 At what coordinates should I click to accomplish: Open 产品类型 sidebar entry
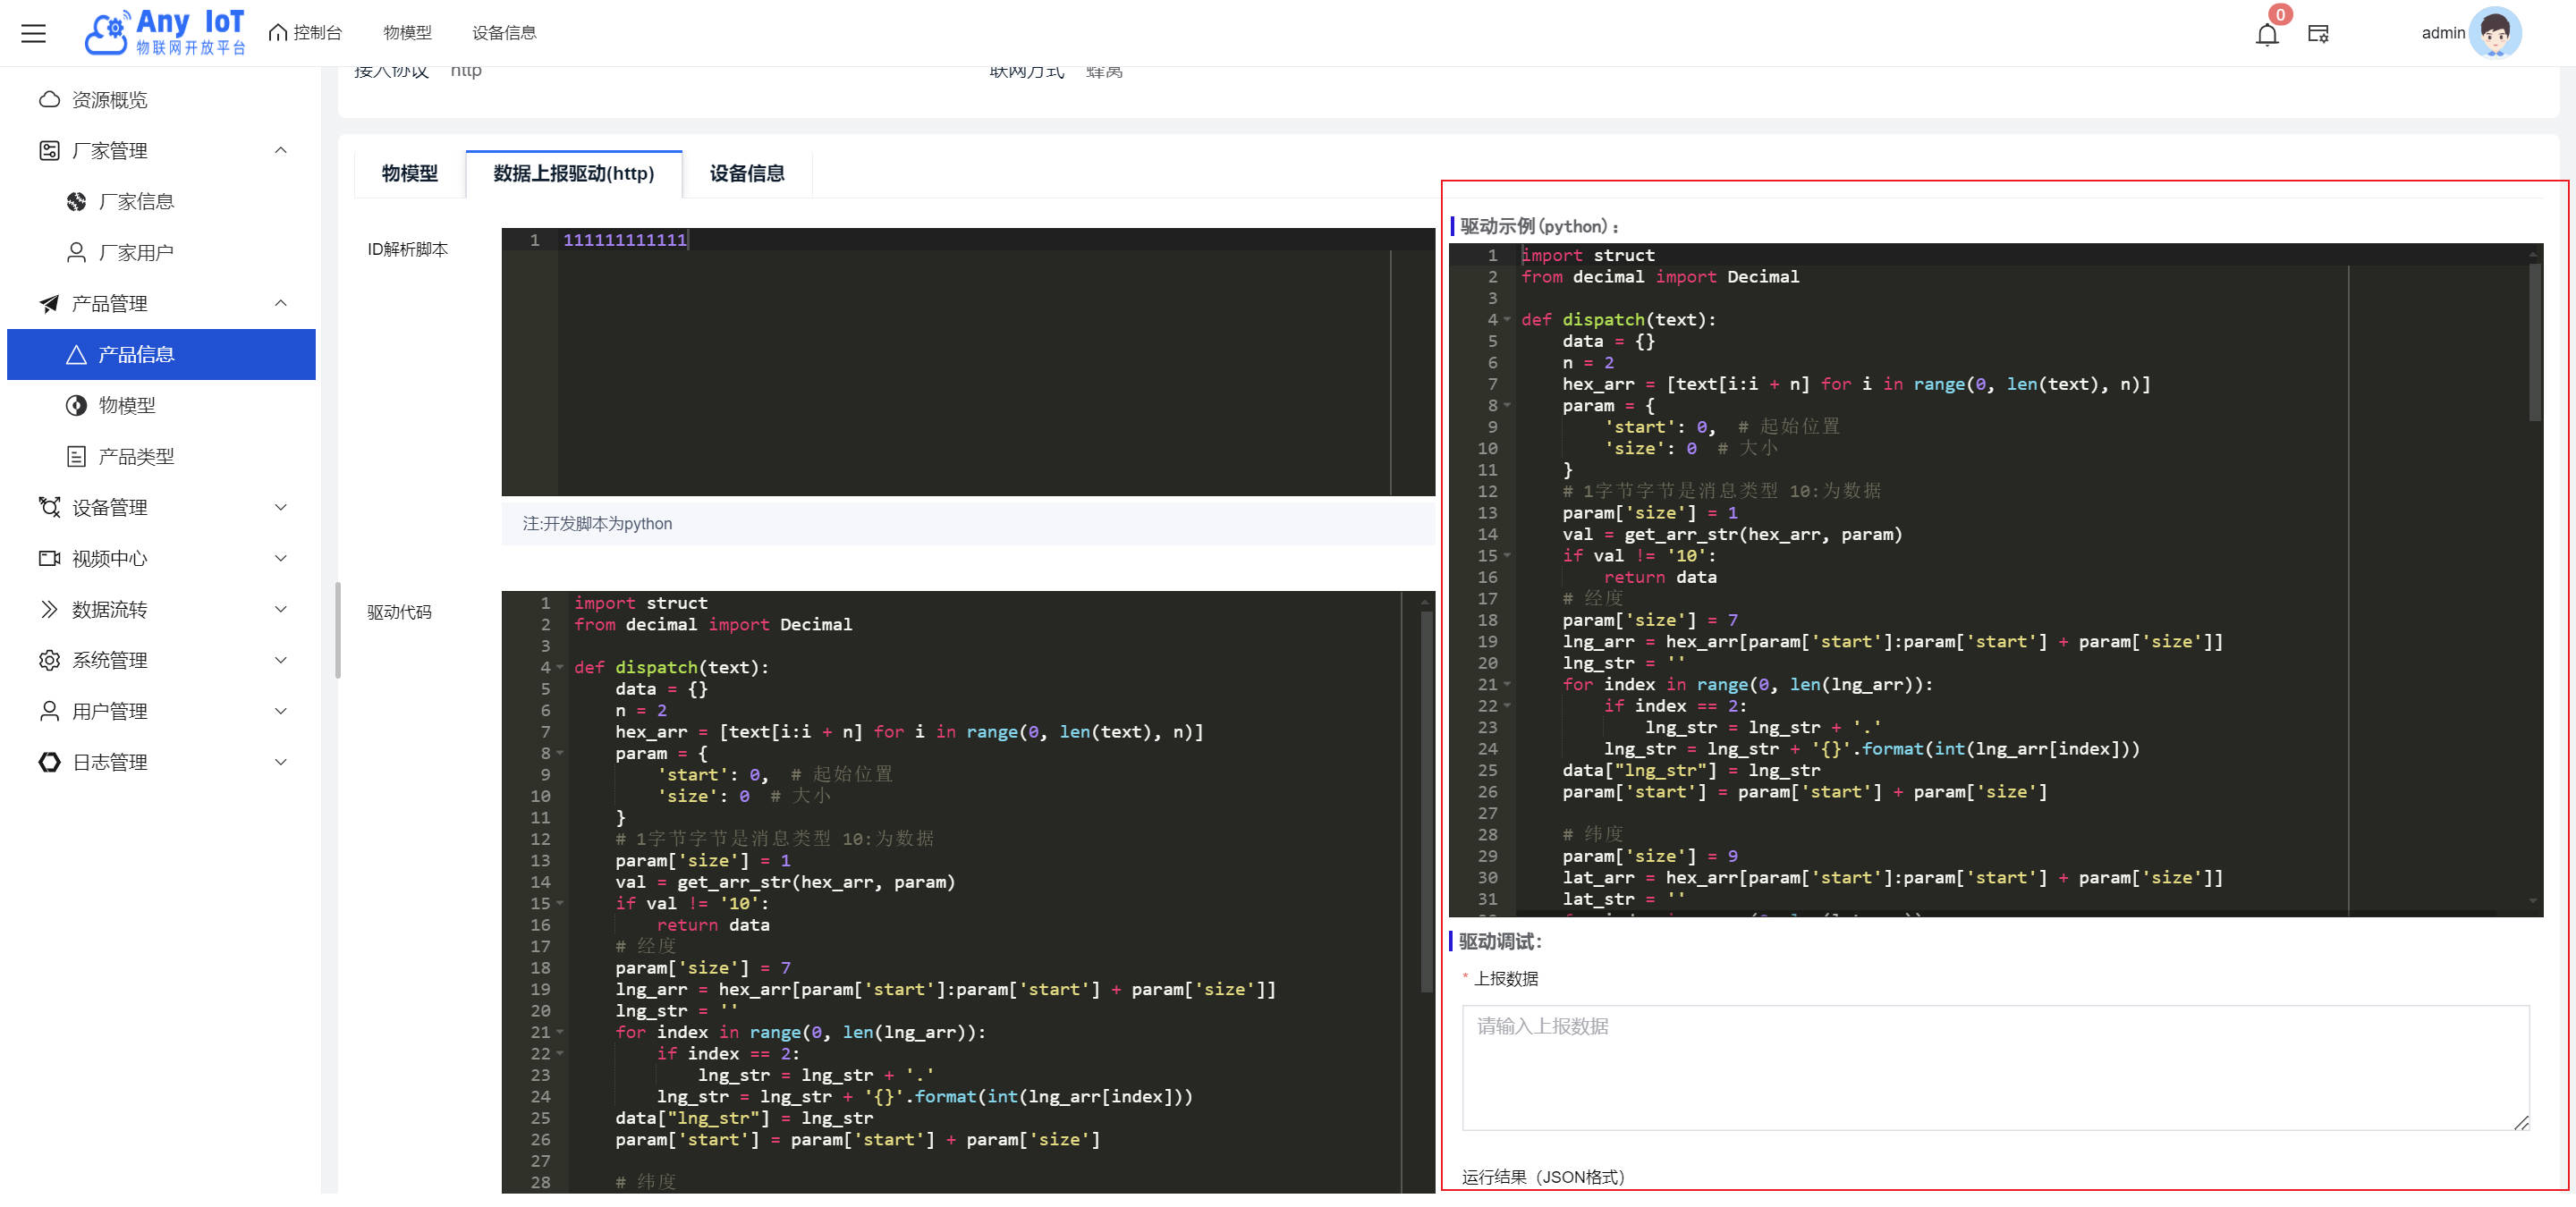click(136, 457)
